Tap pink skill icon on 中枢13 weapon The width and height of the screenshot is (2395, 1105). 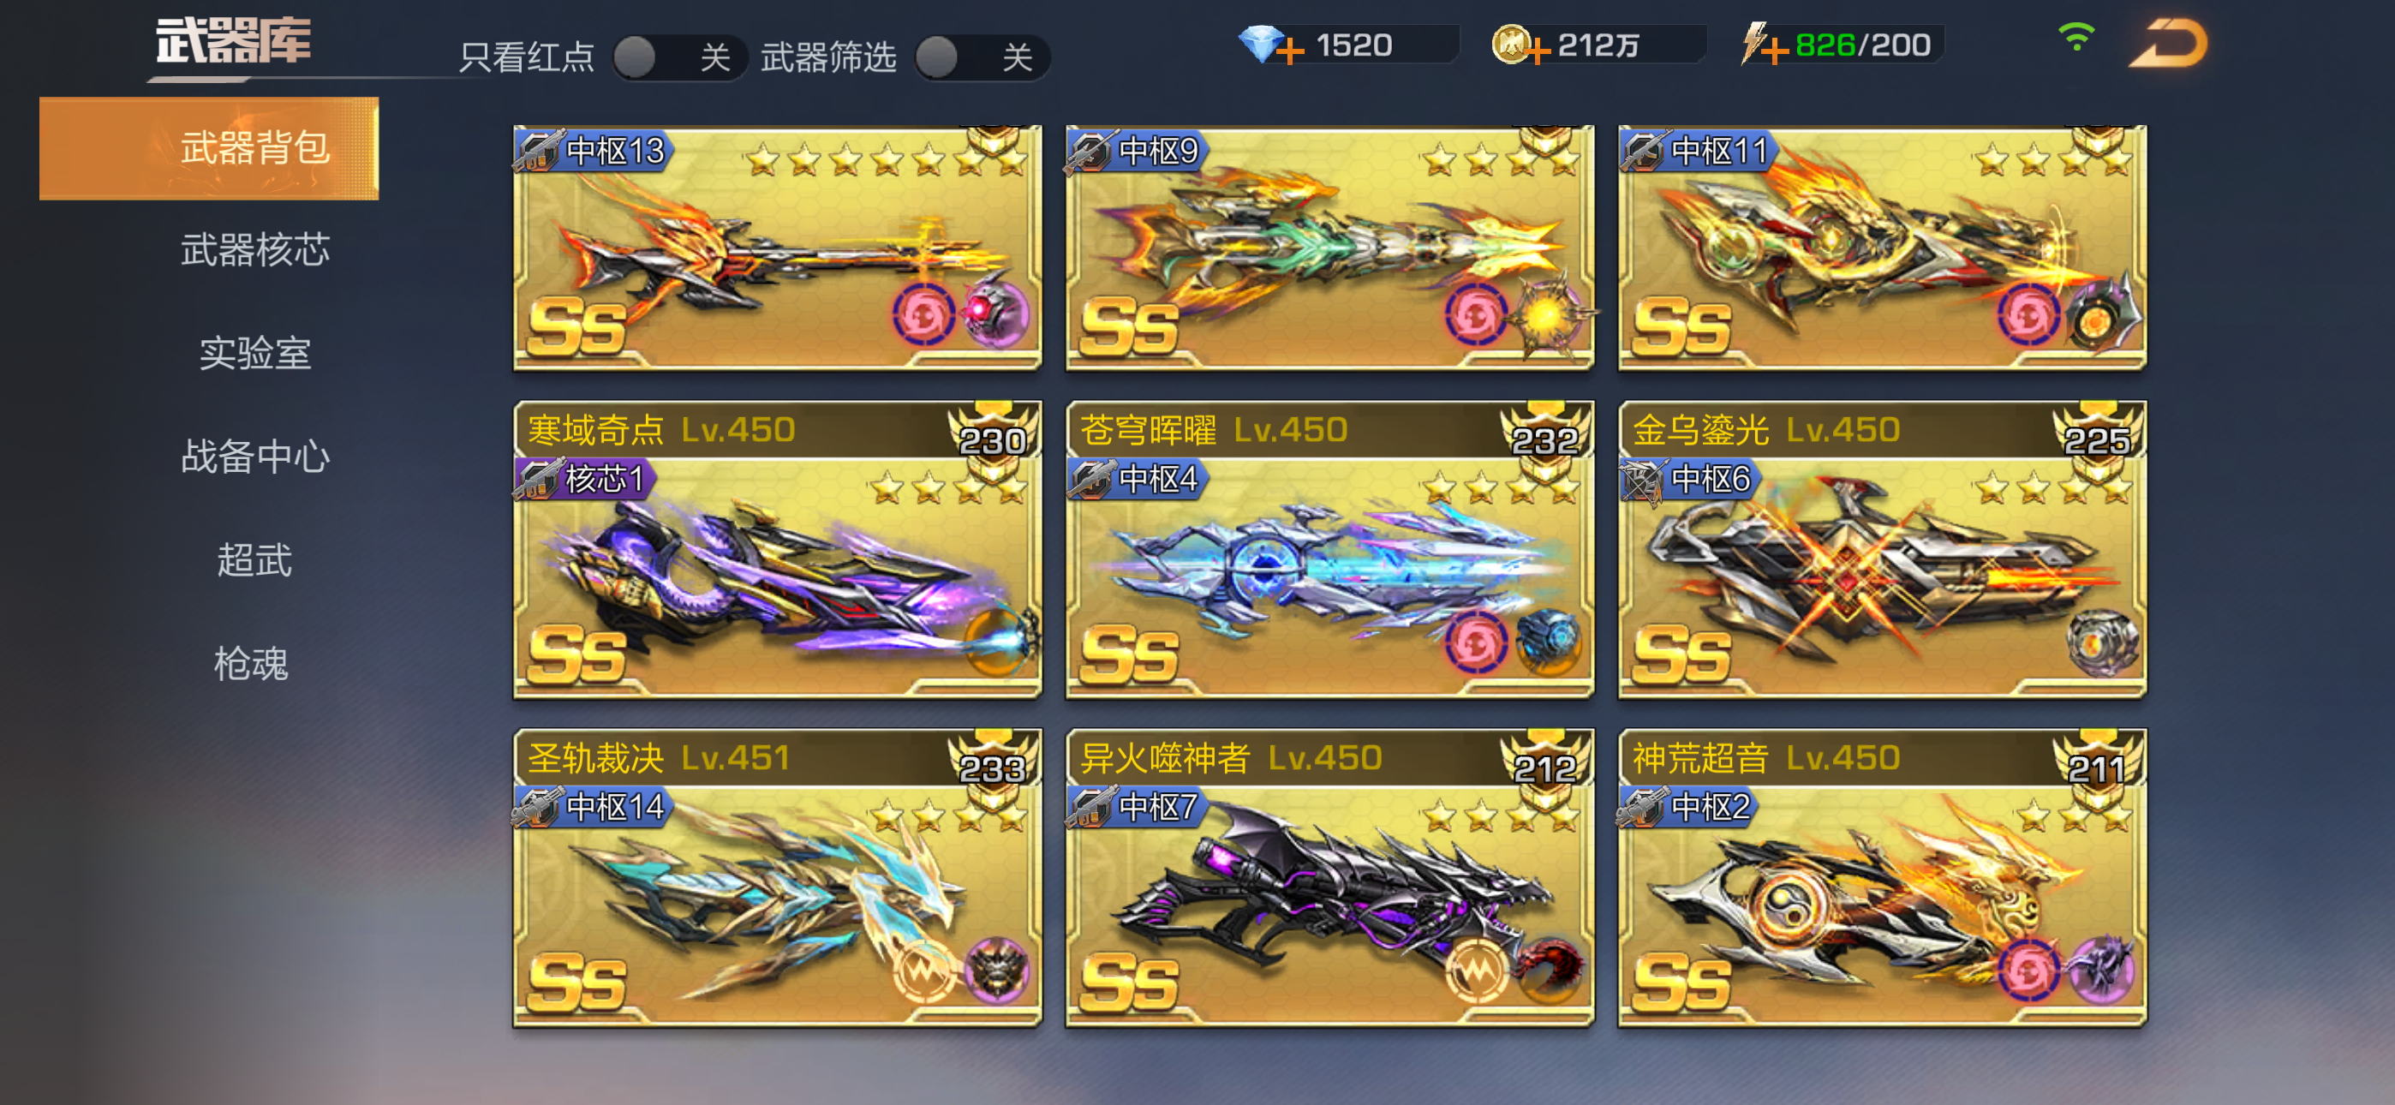point(924,314)
